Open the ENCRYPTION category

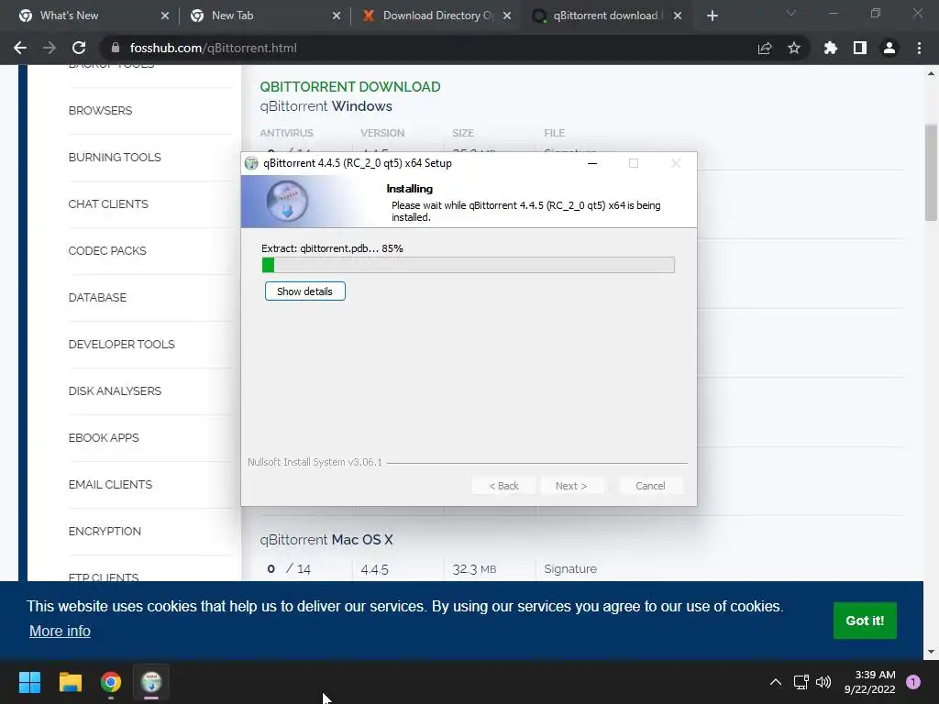pos(105,531)
